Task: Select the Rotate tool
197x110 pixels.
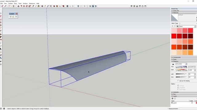Action: pyautogui.click(x=27, y=6)
